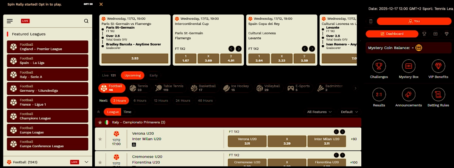The height and width of the screenshot is (168, 454).
Task: Select the Badminton sport filter
Action: (329, 88)
